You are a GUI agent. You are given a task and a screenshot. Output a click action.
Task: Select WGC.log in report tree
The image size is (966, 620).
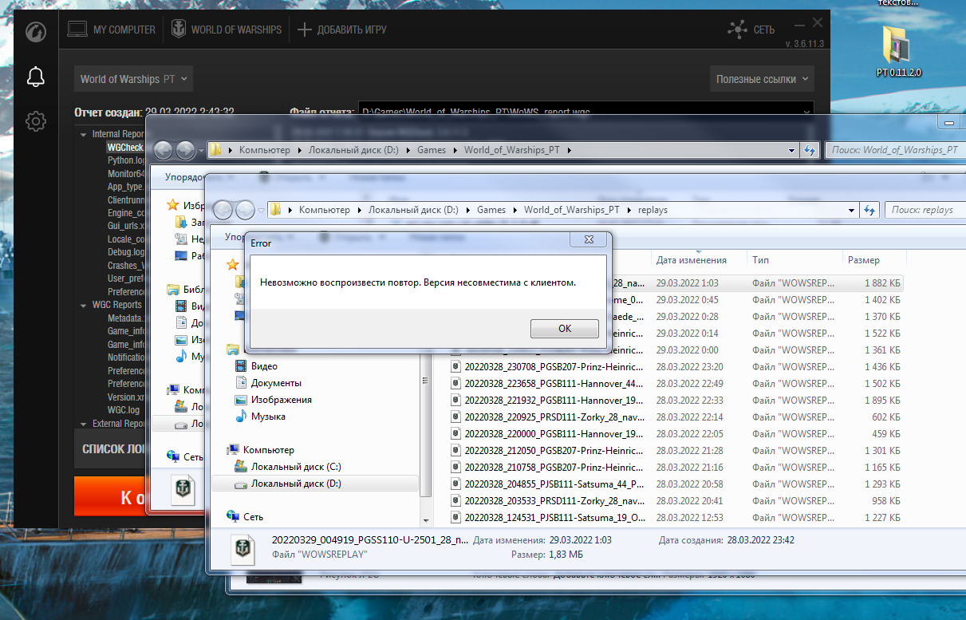tap(124, 410)
